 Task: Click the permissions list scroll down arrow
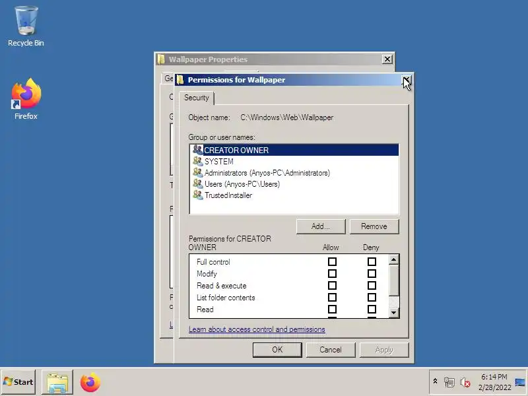[x=393, y=313]
